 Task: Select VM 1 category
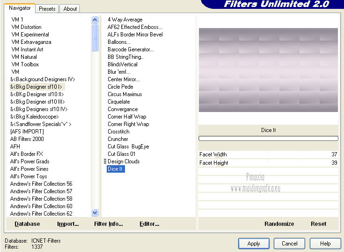(x=17, y=20)
